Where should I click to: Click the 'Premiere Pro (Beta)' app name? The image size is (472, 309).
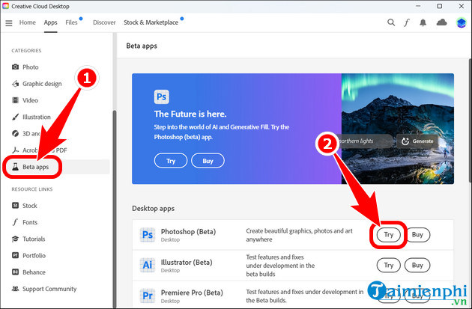pyautogui.click(x=192, y=293)
